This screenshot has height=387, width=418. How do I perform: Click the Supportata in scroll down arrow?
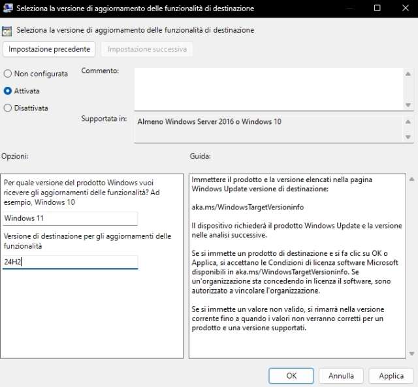(408, 137)
